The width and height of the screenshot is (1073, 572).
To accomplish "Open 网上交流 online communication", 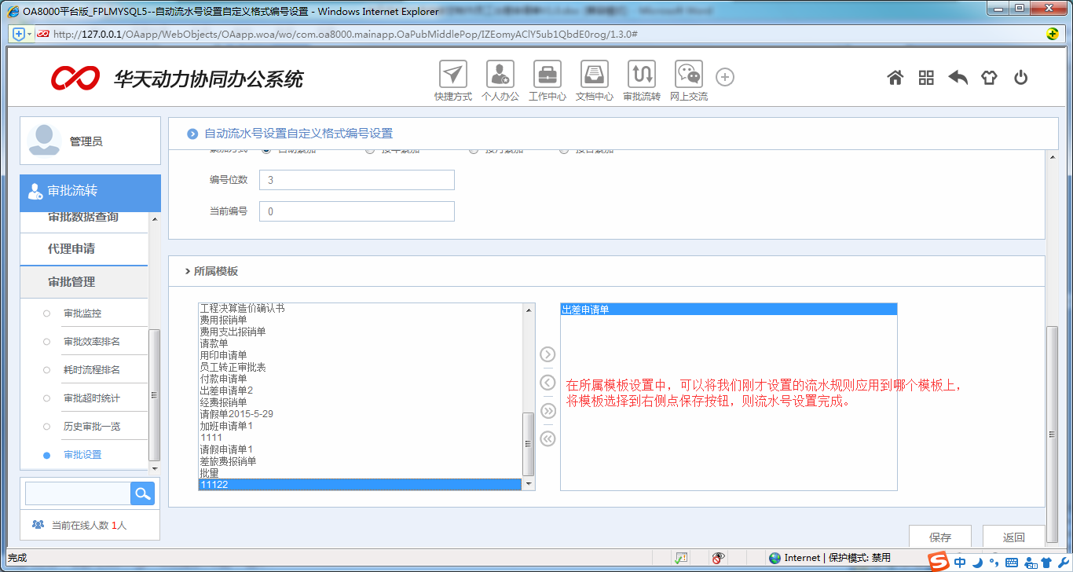I will coord(688,77).
